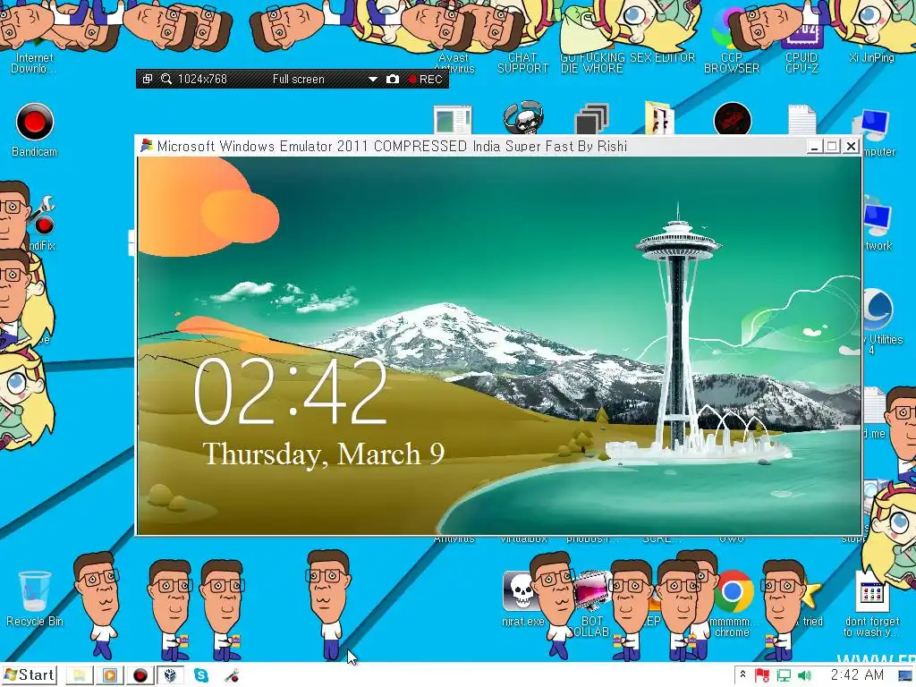Open the folder icon in the taskbar
The image size is (916, 687).
click(79, 675)
